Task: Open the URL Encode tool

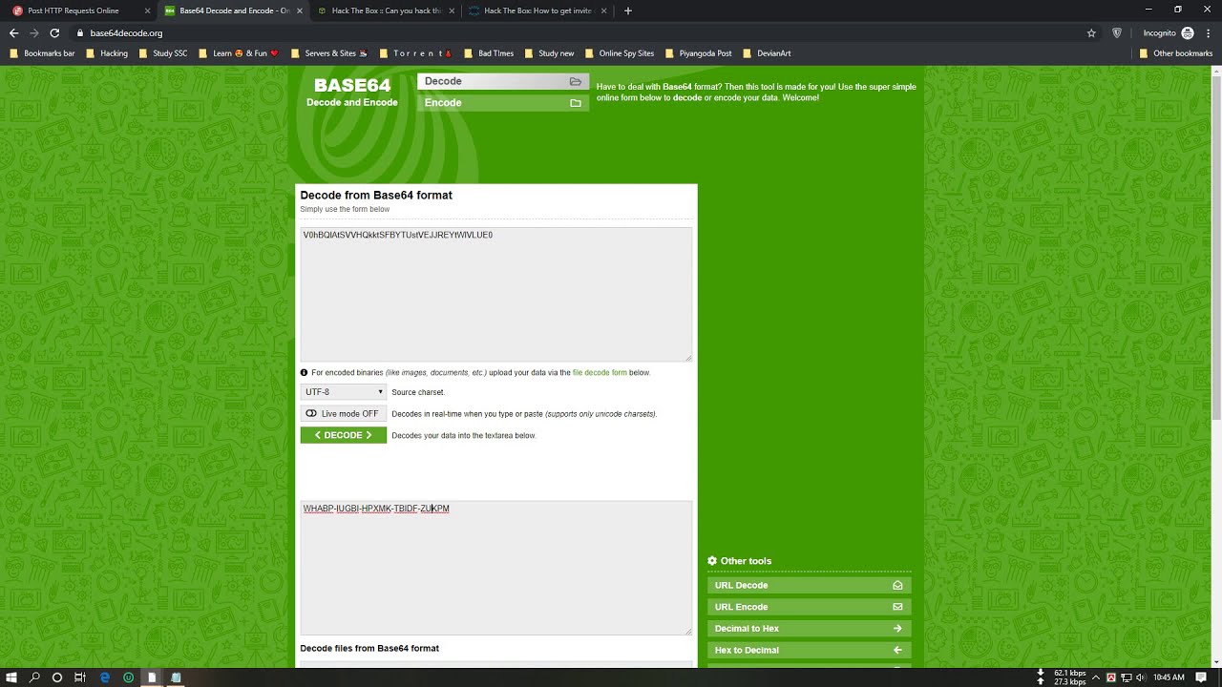Action: click(810, 607)
